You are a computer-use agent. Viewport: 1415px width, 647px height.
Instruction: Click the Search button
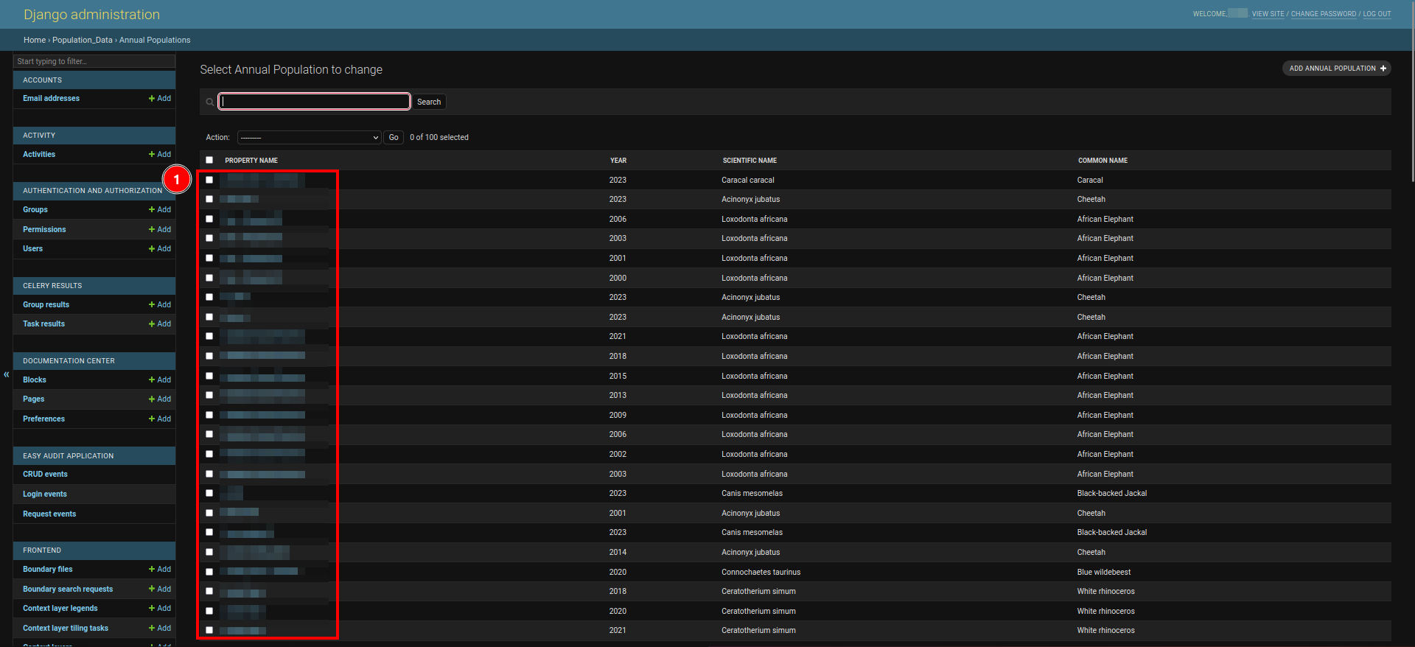pyautogui.click(x=429, y=102)
